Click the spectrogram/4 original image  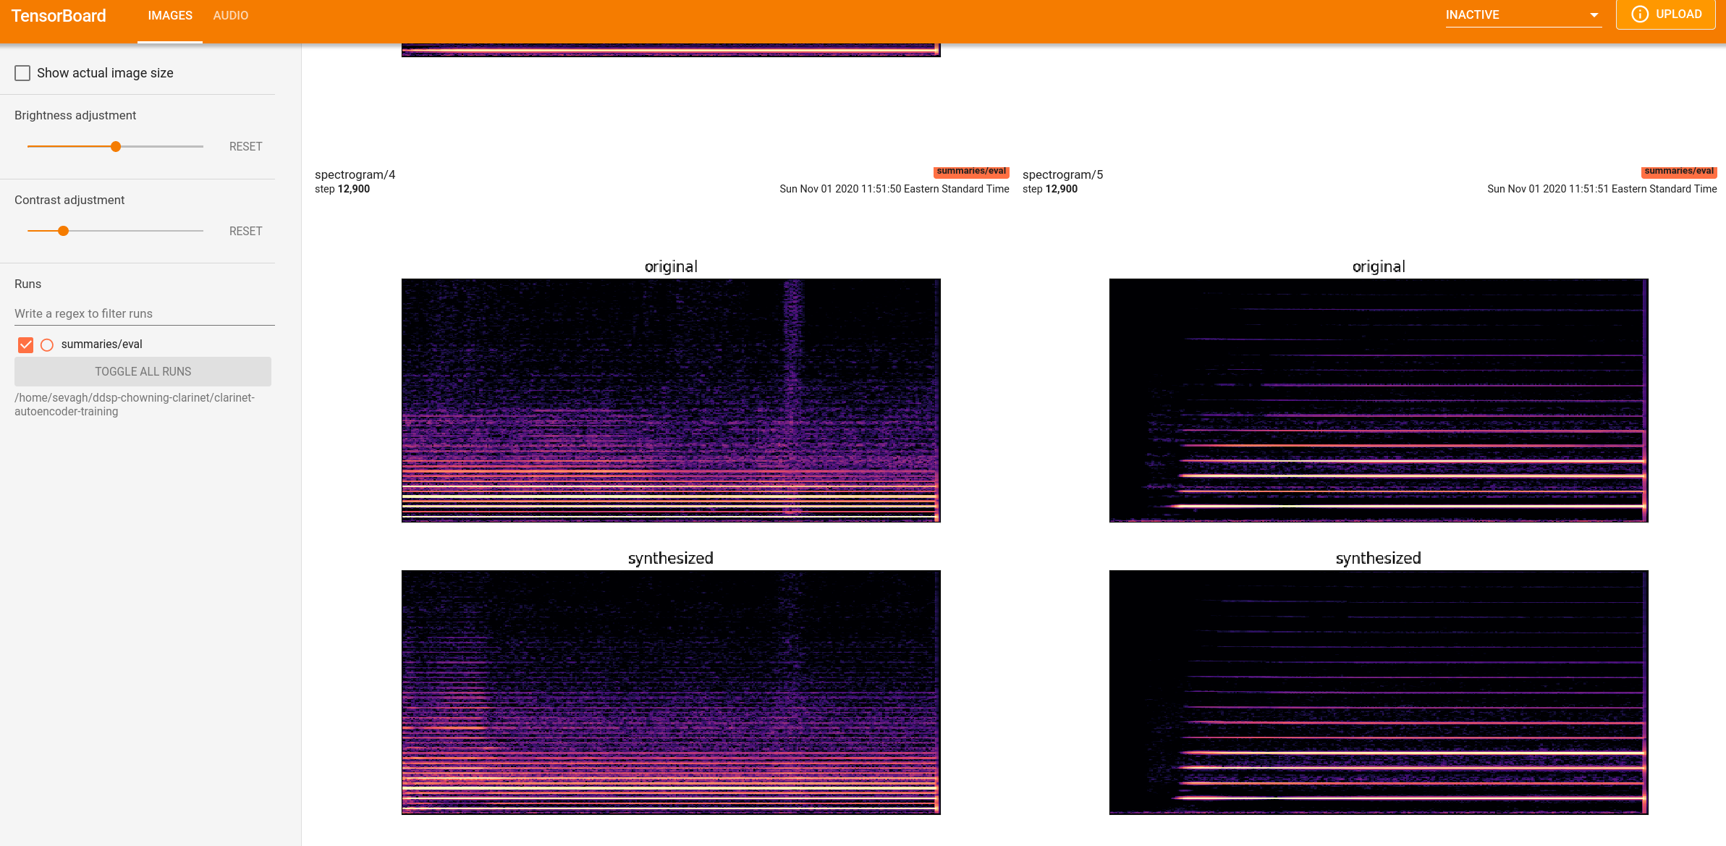[671, 400]
